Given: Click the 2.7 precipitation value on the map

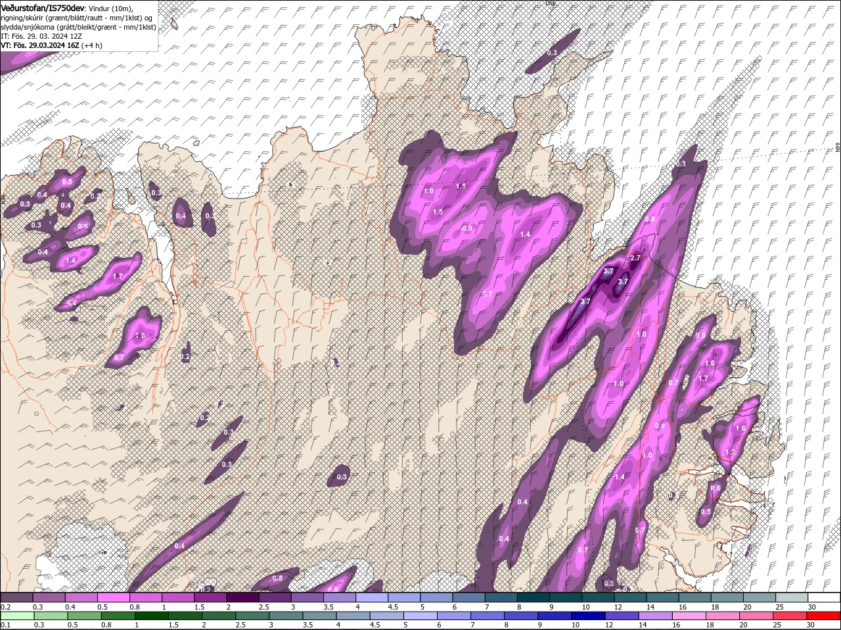Looking at the screenshot, I should pos(635,258).
